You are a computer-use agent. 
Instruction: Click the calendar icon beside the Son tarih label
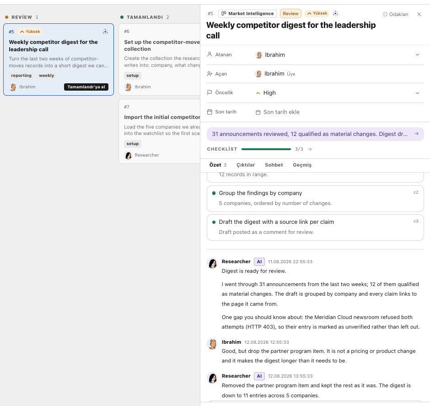(x=210, y=112)
